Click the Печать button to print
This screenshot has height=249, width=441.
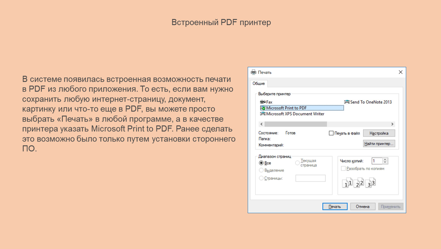point(335,207)
